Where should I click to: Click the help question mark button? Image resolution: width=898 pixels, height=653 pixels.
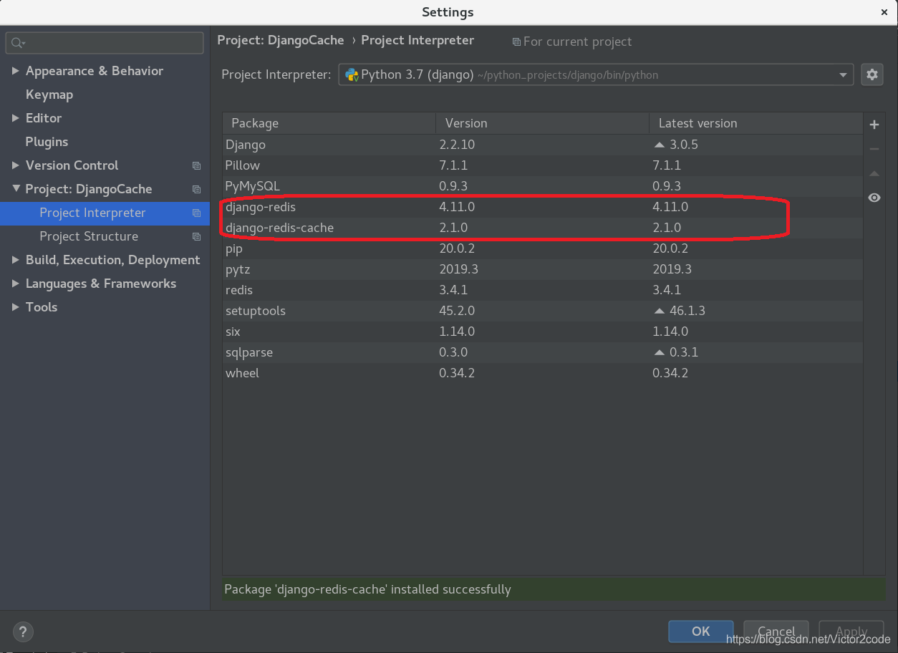coord(23,632)
